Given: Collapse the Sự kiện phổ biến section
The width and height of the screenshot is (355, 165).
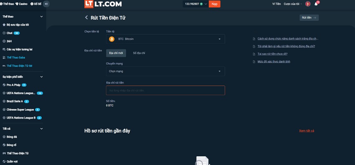Looking at the screenshot, I should point(41,77).
